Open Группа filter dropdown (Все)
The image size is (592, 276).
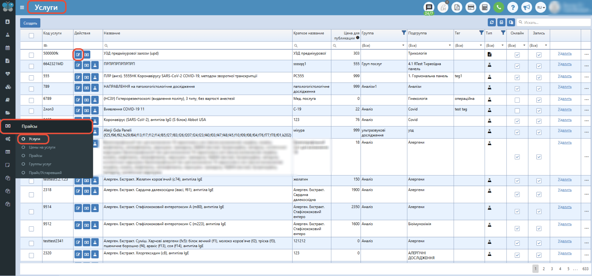[x=384, y=45]
